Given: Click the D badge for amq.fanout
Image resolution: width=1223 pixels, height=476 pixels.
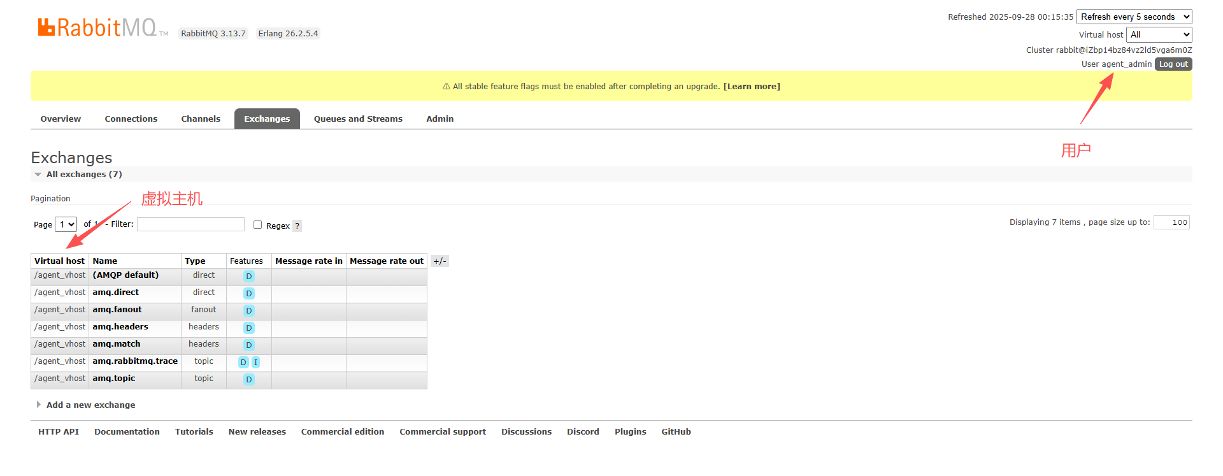Looking at the screenshot, I should (249, 310).
